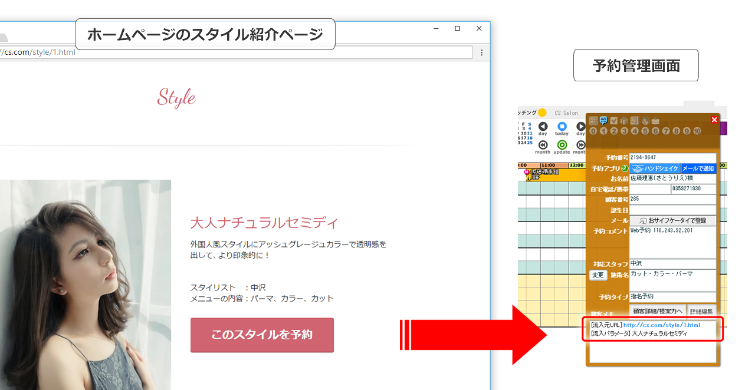Click the green update icon

(562, 145)
